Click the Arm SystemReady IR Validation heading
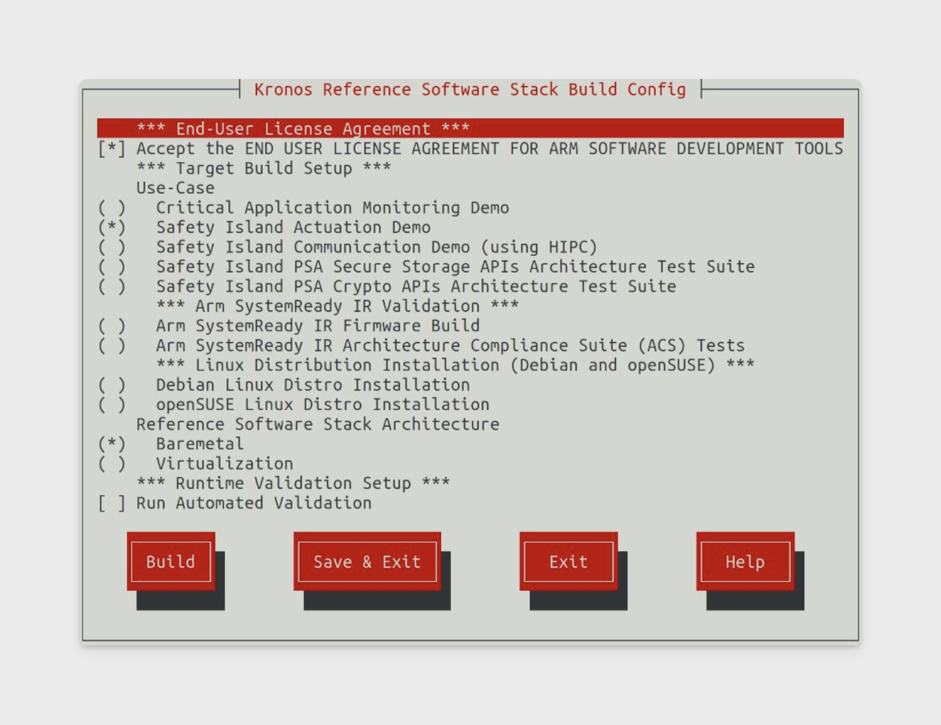 coord(337,306)
